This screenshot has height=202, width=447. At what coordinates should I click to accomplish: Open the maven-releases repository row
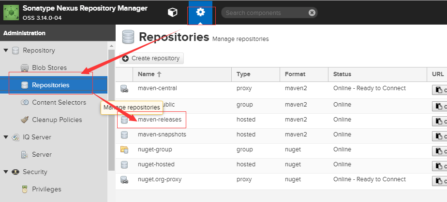point(281,120)
